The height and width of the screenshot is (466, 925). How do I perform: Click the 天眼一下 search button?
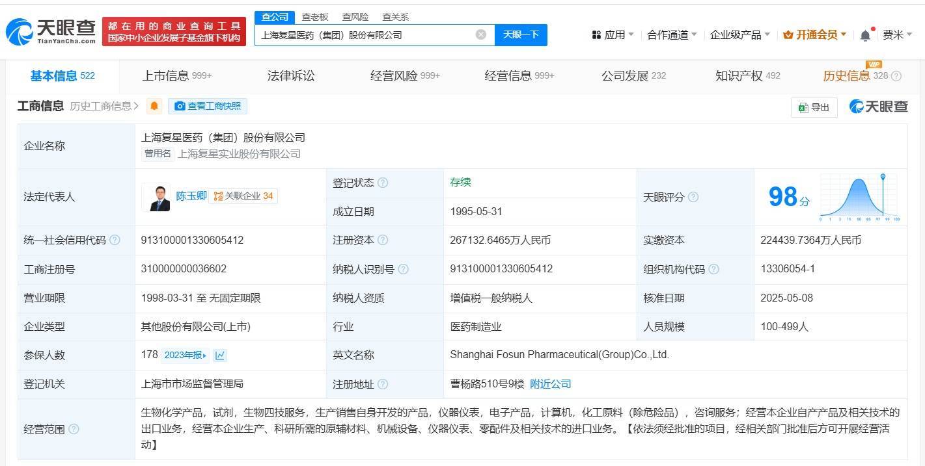click(521, 34)
